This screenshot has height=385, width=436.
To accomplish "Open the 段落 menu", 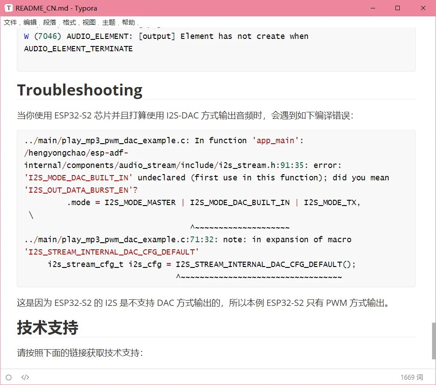I will point(49,23).
